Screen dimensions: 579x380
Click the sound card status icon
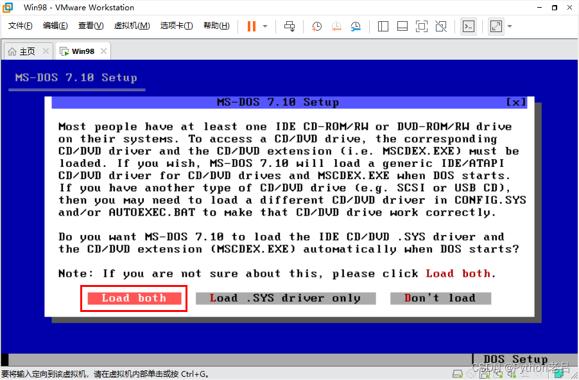(x=512, y=374)
